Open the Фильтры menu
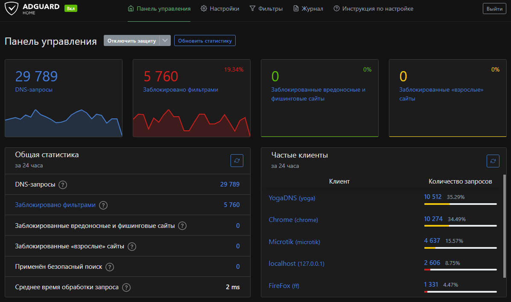The image size is (511, 302). click(266, 9)
